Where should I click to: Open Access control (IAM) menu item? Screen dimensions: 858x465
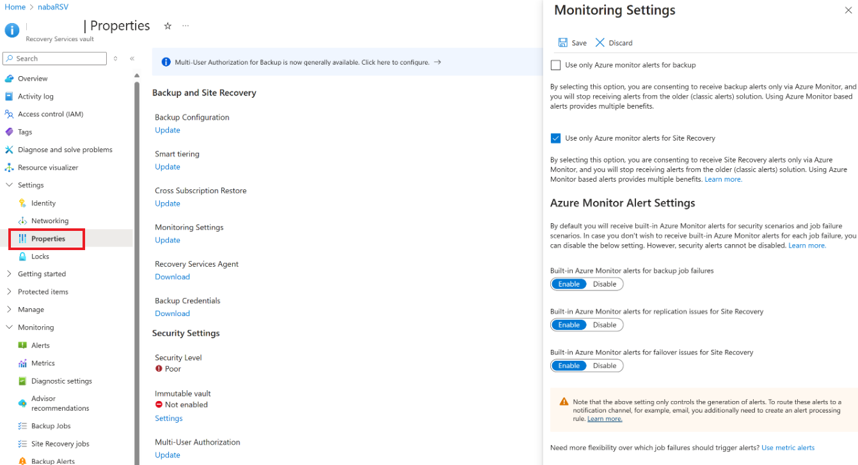50,114
